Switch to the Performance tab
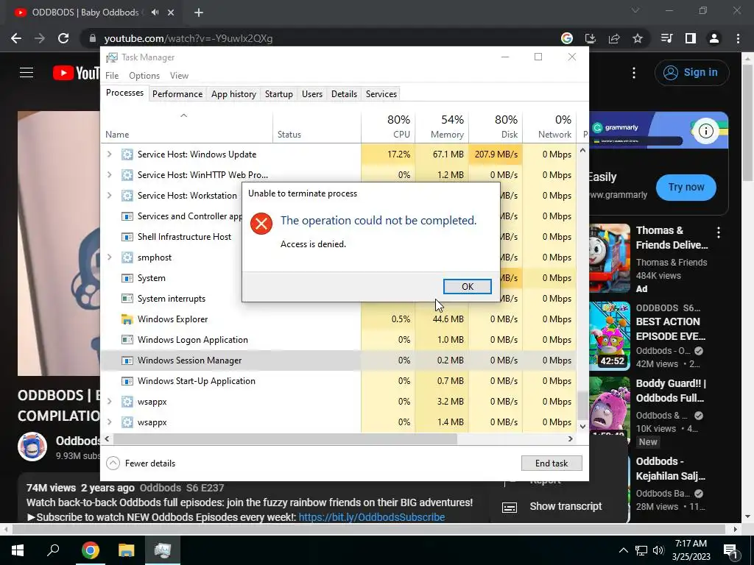The image size is (754, 565). click(177, 94)
